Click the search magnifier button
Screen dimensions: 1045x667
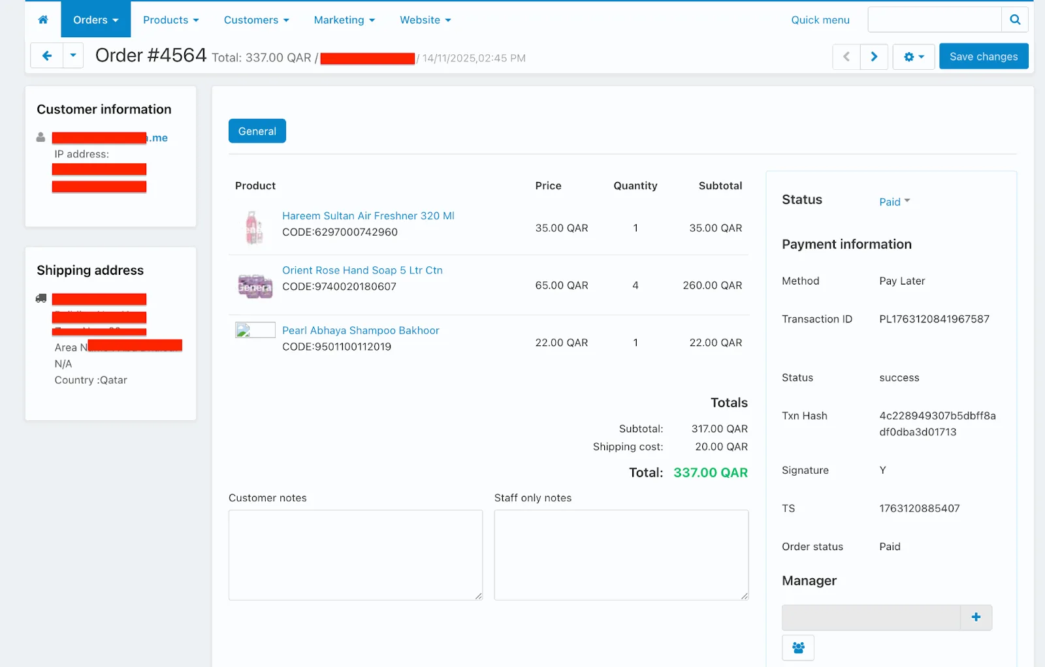(1015, 20)
